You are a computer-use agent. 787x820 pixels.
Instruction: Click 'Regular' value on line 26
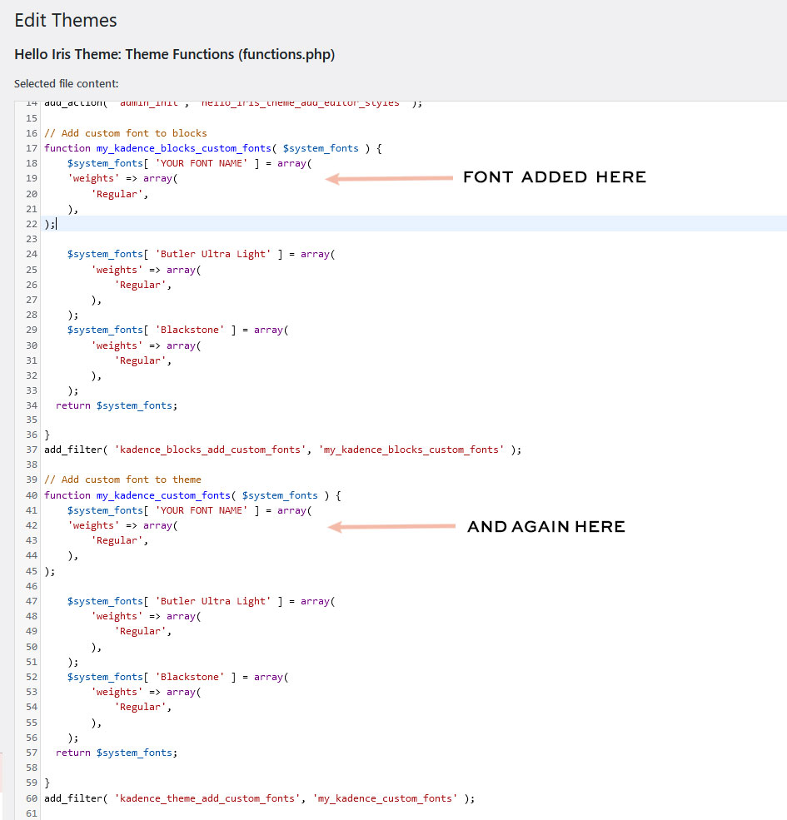[140, 285]
